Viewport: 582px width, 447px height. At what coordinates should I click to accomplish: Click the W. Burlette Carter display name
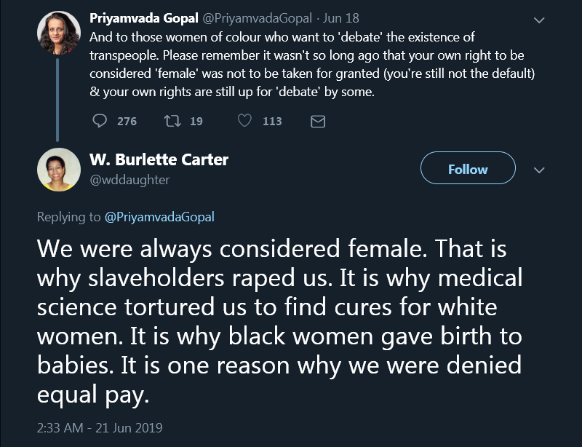click(159, 160)
